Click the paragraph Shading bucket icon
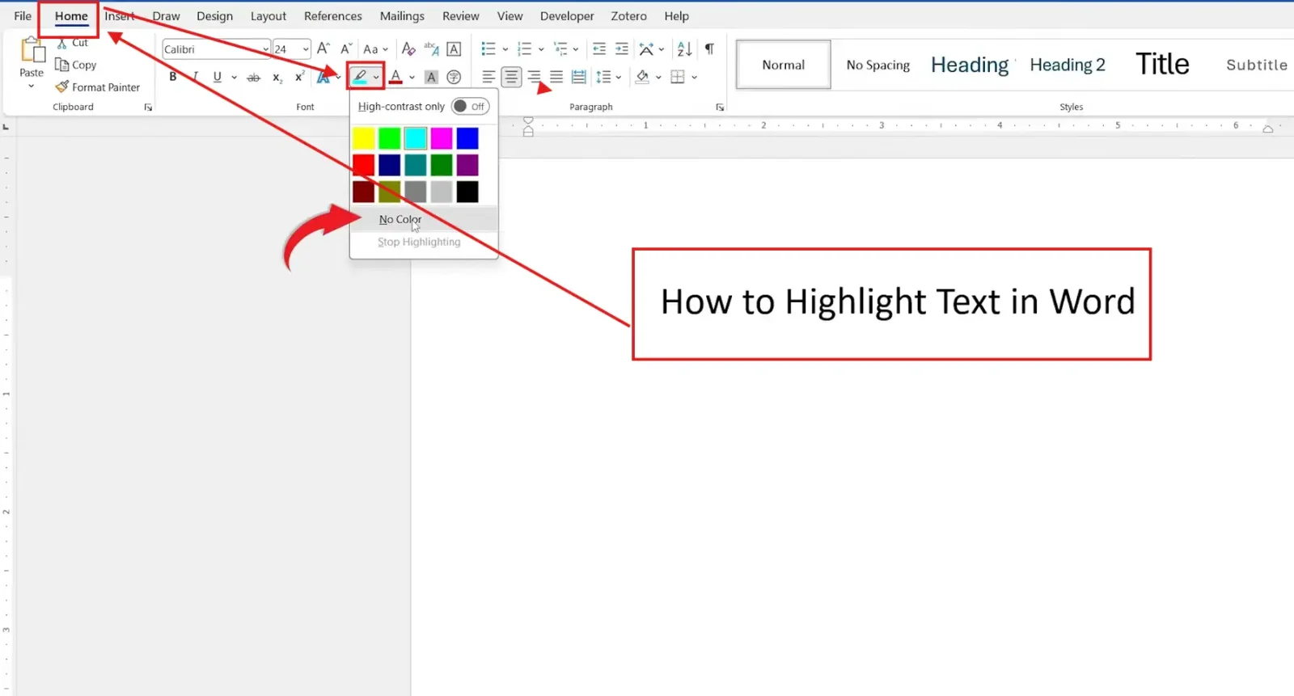 [642, 77]
